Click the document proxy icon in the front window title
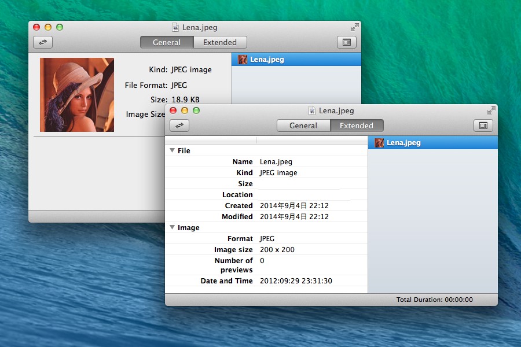This screenshot has height=347, width=521. click(x=311, y=110)
